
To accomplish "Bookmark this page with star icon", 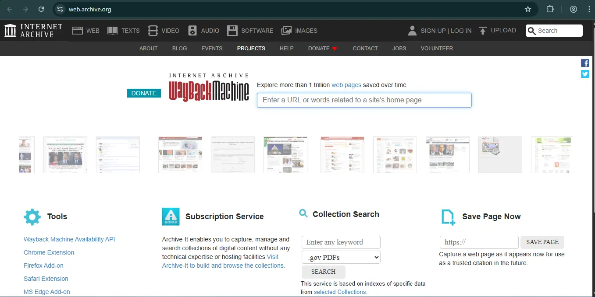I will (528, 9).
